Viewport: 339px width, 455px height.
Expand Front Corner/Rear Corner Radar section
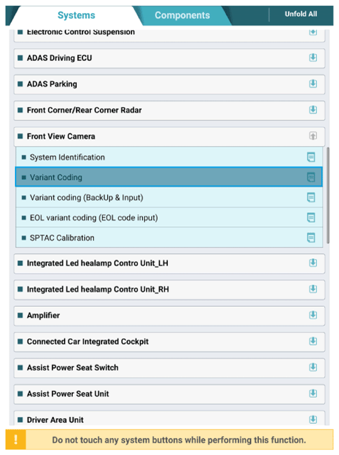(x=313, y=110)
